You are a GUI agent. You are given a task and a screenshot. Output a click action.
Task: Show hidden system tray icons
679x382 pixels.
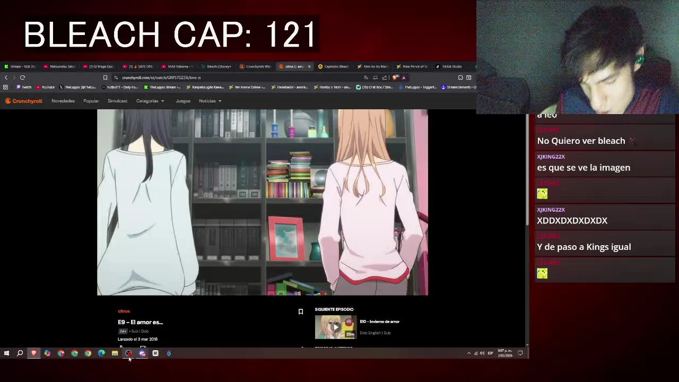click(x=468, y=353)
